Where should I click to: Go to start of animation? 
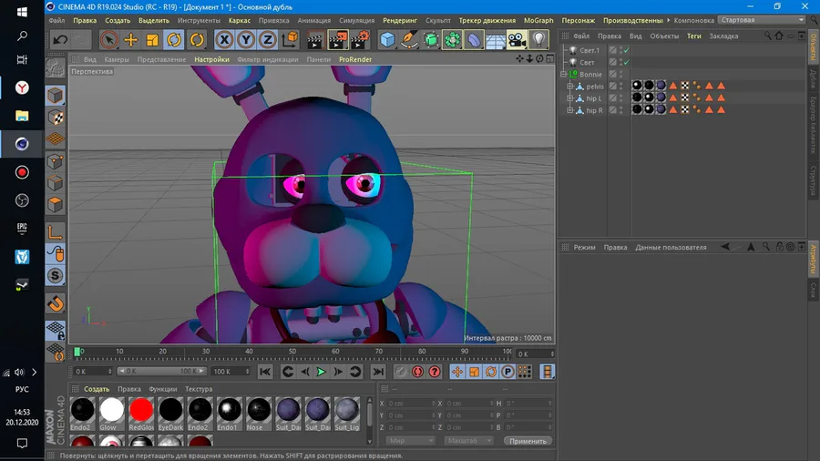click(265, 372)
